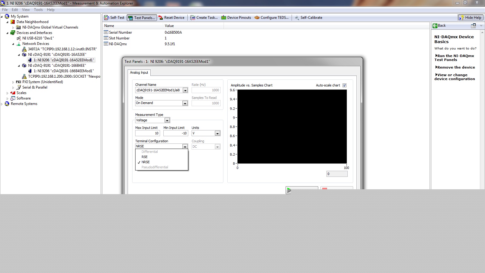
Task: Open Configure TEDS dialog
Action: 272,18
